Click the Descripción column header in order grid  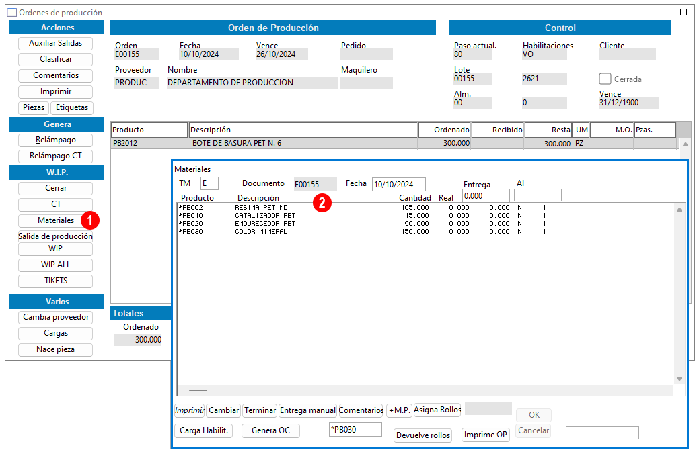303,130
